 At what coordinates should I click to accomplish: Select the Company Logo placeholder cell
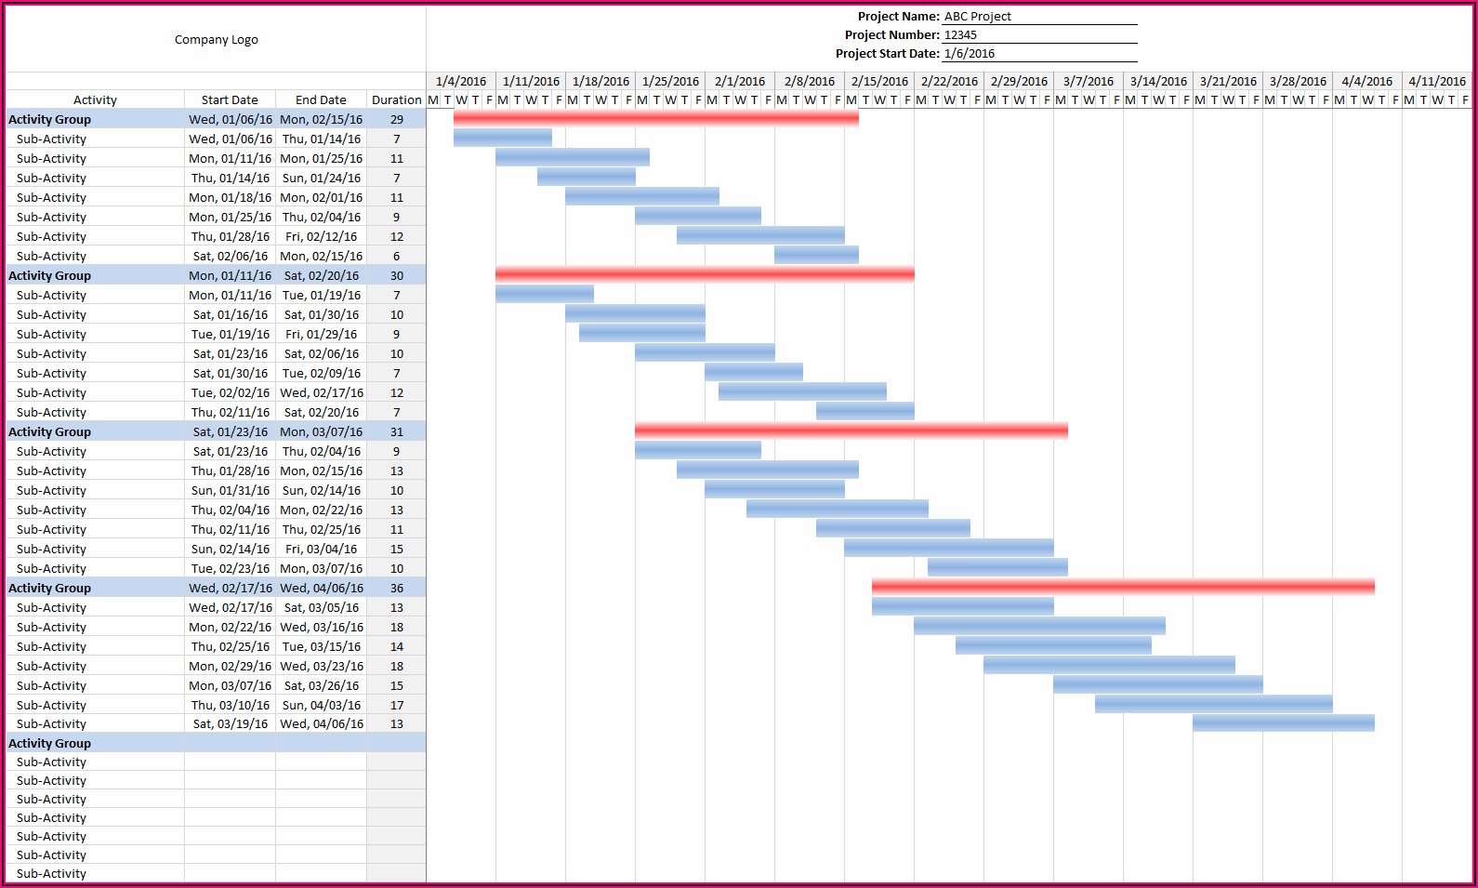pos(216,39)
